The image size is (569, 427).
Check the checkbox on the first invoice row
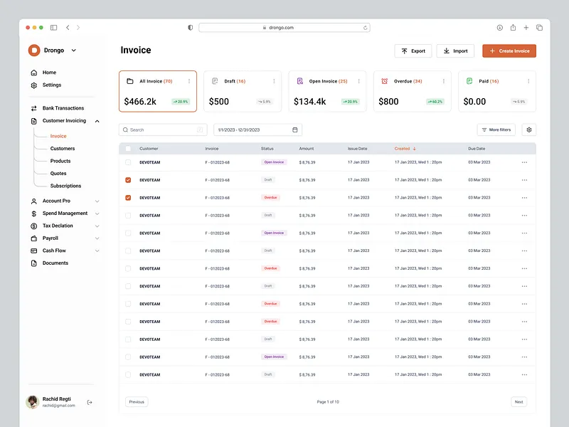pyautogui.click(x=129, y=162)
